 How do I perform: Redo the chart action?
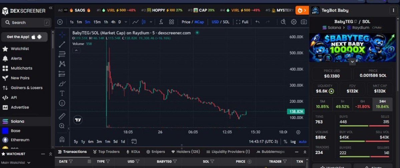pyautogui.click(x=268, y=22)
